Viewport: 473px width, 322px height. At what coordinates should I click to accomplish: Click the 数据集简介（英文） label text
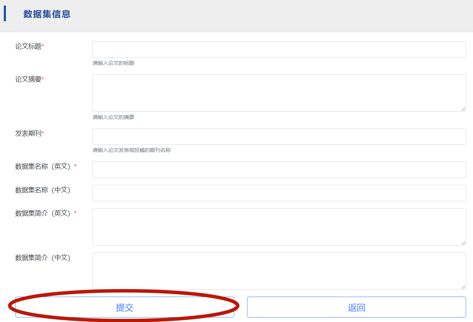[x=43, y=213]
